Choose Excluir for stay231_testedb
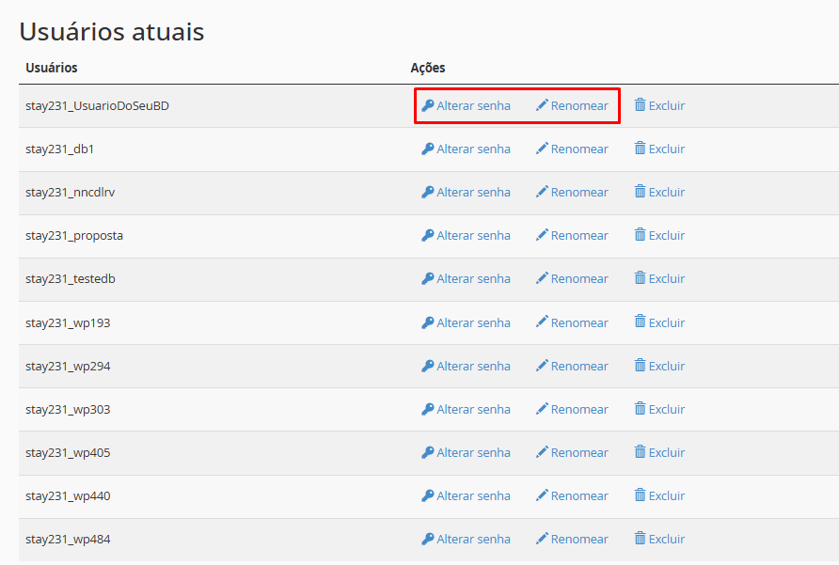Screen dimensions: 839x565 click(666, 279)
